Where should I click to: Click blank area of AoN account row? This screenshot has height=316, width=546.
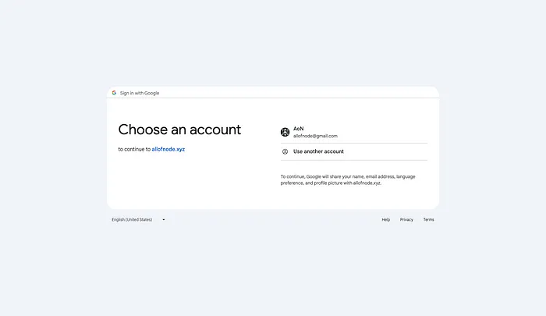pos(383,133)
